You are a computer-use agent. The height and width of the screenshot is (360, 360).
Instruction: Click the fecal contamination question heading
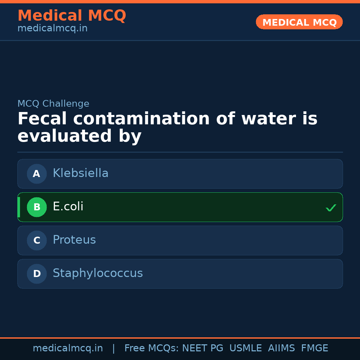tap(167, 128)
